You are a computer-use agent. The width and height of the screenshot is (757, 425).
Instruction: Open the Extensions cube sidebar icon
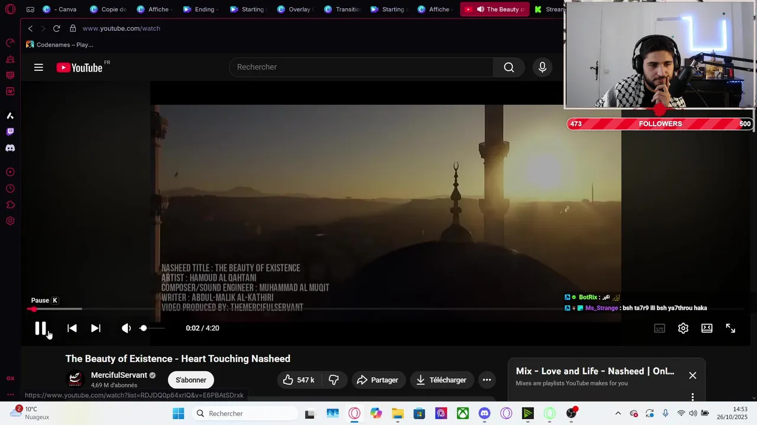coord(10,205)
